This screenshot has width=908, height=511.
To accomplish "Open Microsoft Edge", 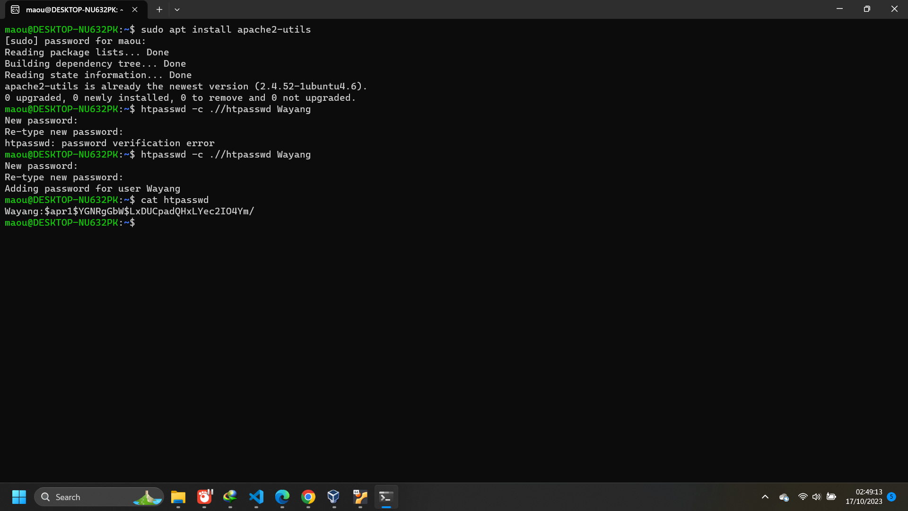I will pyautogui.click(x=282, y=497).
